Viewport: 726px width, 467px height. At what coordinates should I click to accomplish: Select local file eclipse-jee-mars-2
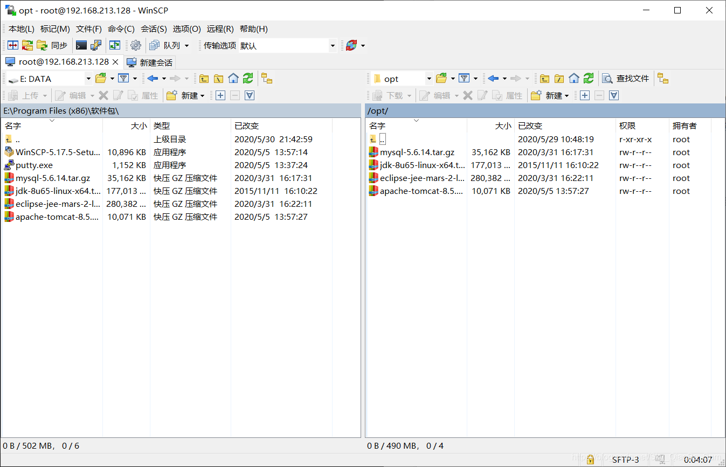(x=52, y=204)
